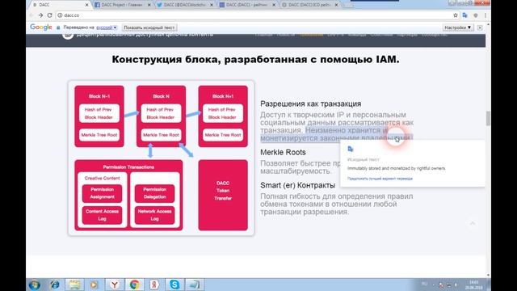
Task: Open the Yandex app taskbar icon
Action: (x=154, y=285)
